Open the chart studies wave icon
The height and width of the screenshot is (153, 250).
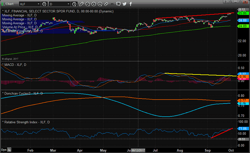point(87,4)
